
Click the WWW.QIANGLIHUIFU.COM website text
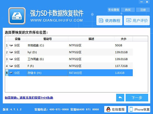coord(57,20)
